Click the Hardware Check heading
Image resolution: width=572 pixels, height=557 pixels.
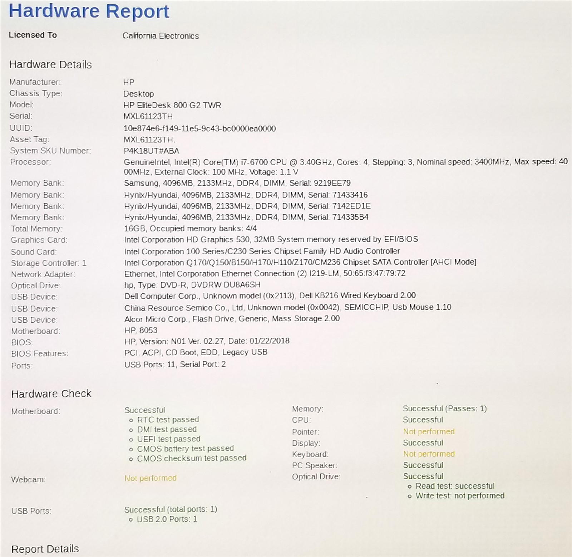coord(51,394)
